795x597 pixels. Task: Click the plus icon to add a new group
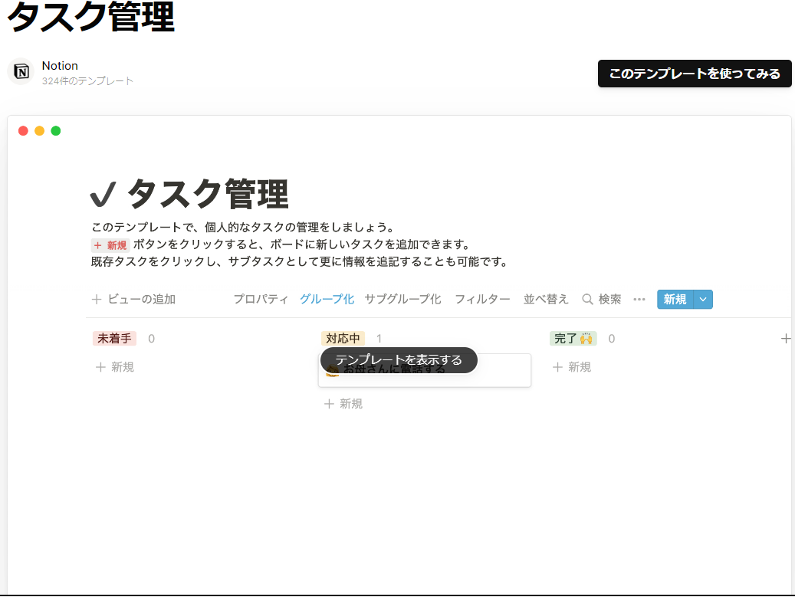click(x=785, y=338)
